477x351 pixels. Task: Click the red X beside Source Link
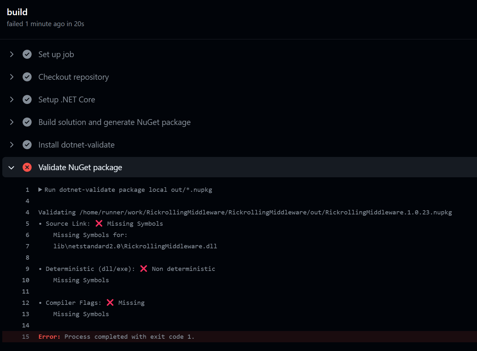(x=99, y=223)
